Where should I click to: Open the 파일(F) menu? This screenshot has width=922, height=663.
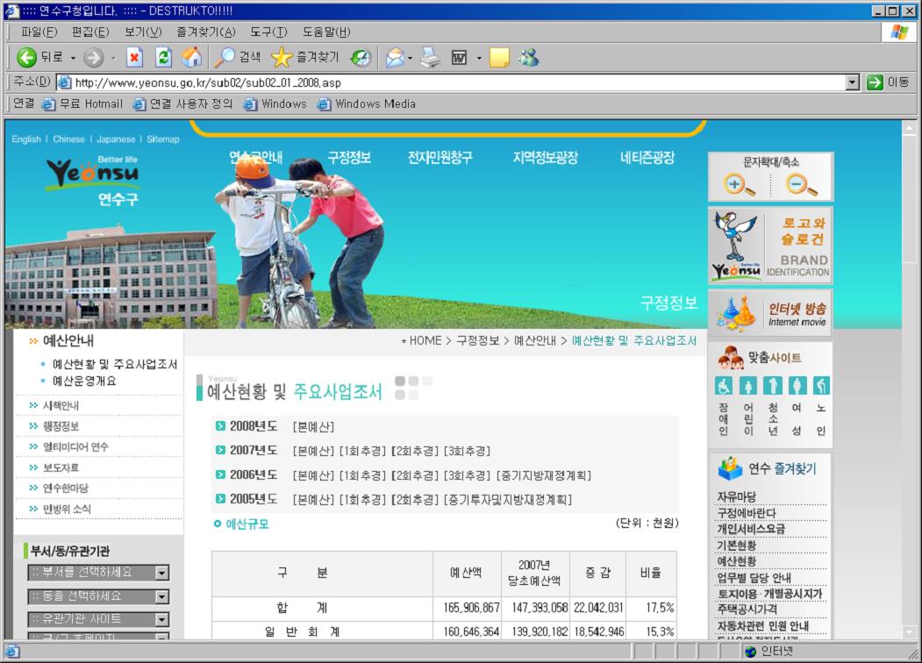39,32
